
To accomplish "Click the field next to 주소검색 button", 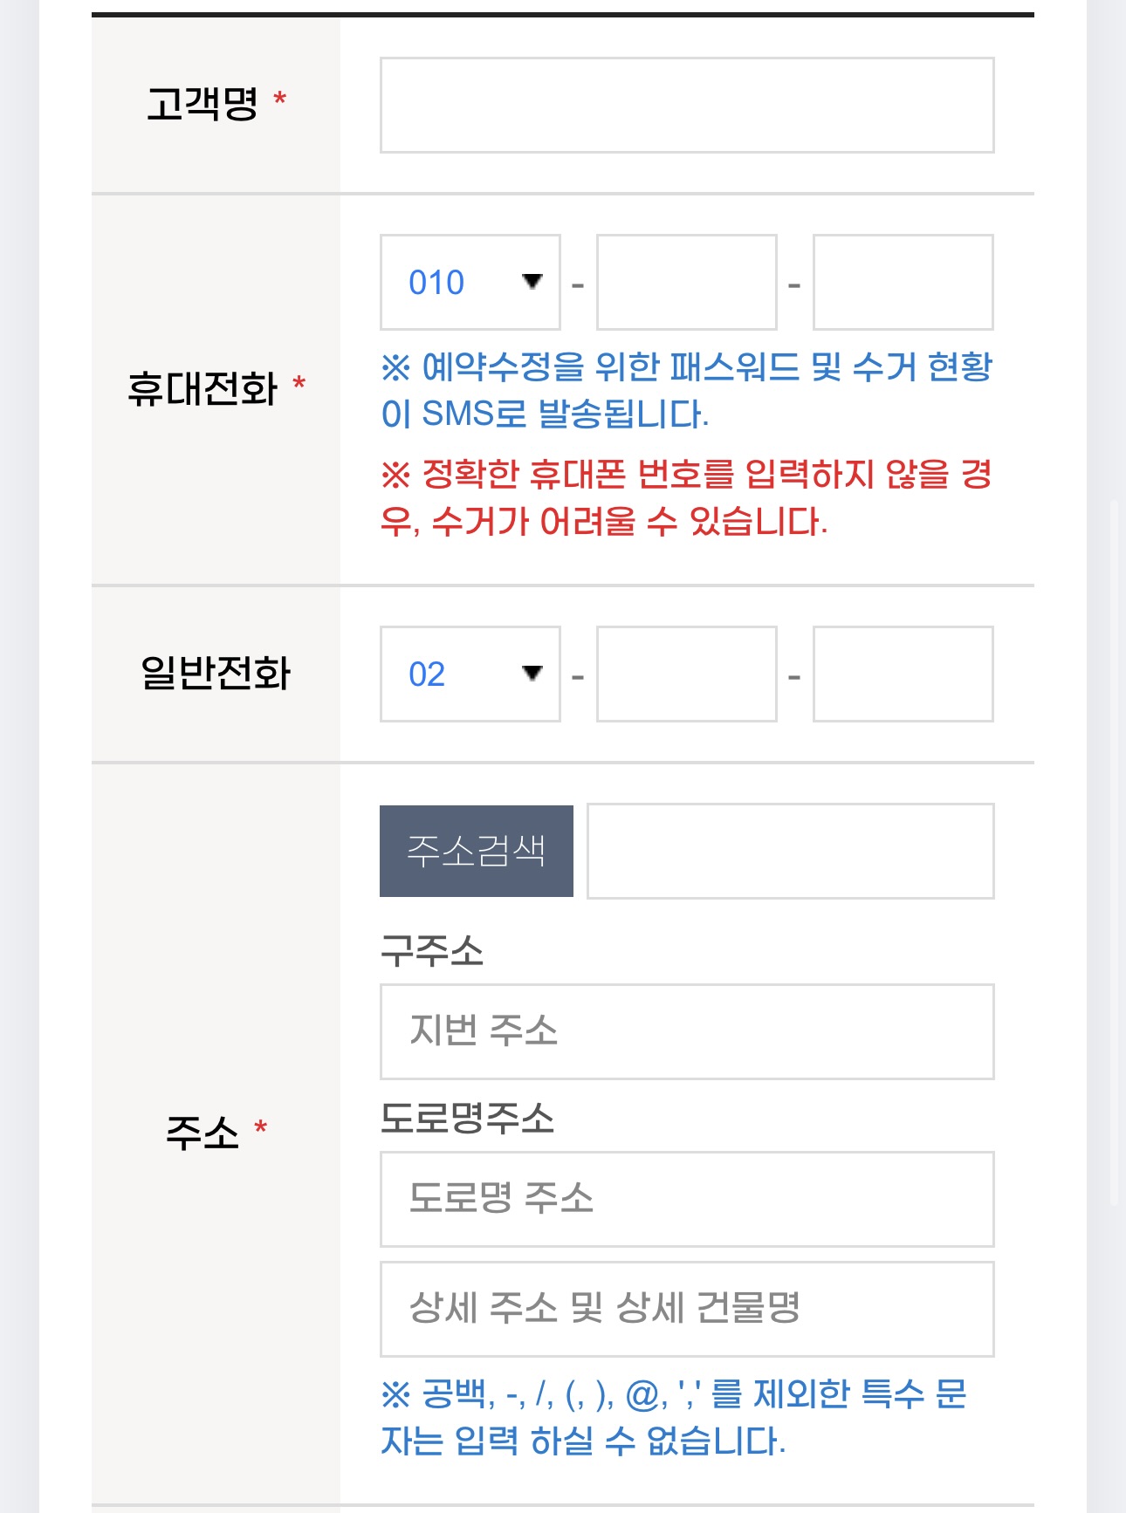I will [x=790, y=852].
